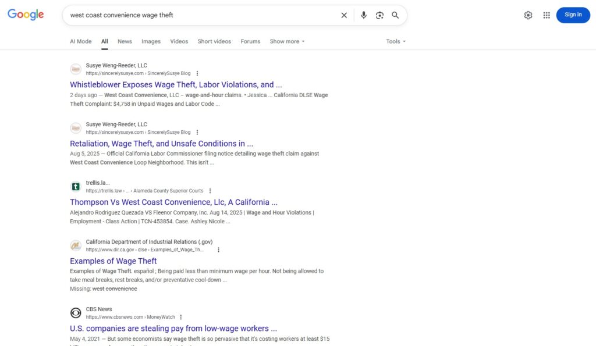596x346 pixels.
Task: Click California Department of Industrial Relations favicon
Action: (76, 245)
